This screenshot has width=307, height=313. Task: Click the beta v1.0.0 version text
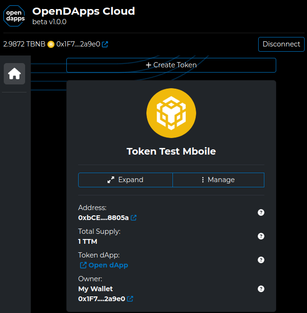click(49, 22)
